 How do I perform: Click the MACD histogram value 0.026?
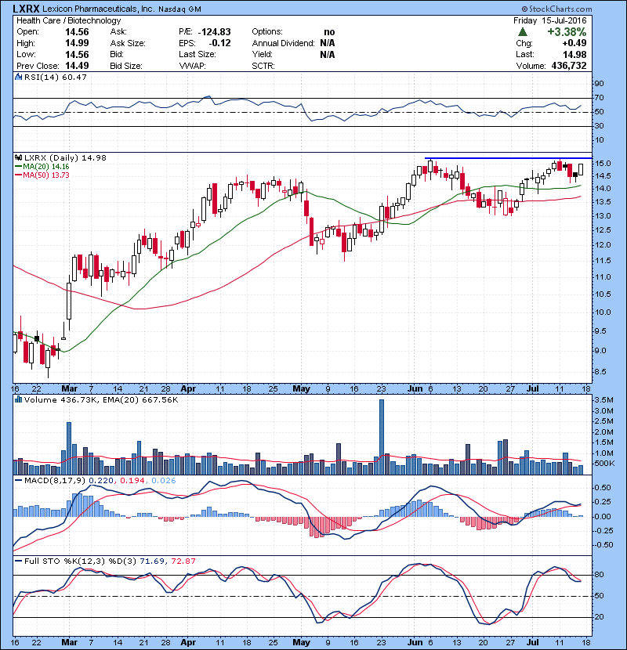164,481
